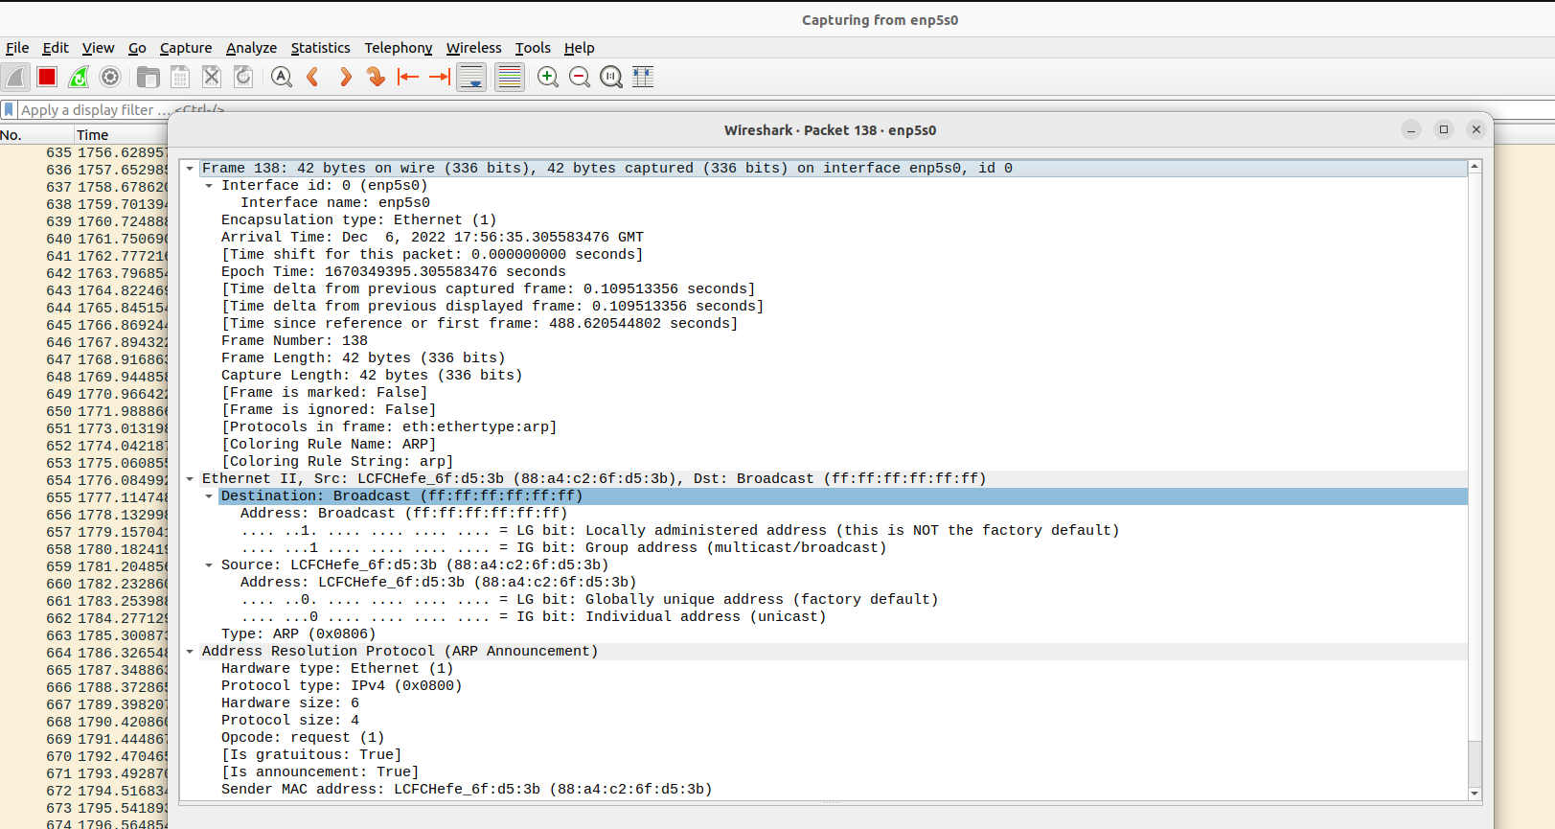Open the Help menu

coord(579,48)
